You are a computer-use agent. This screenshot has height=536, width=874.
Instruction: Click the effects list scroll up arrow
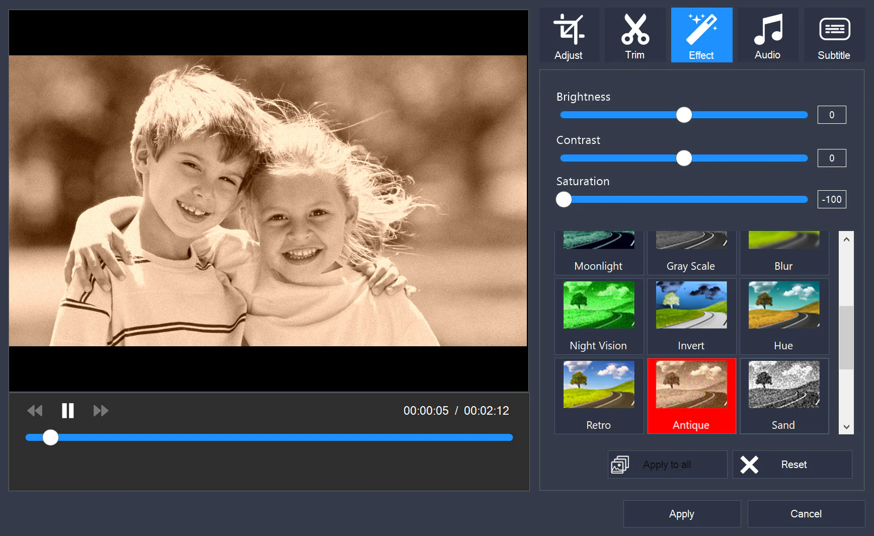pyautogui.click(x=846, y=239)
